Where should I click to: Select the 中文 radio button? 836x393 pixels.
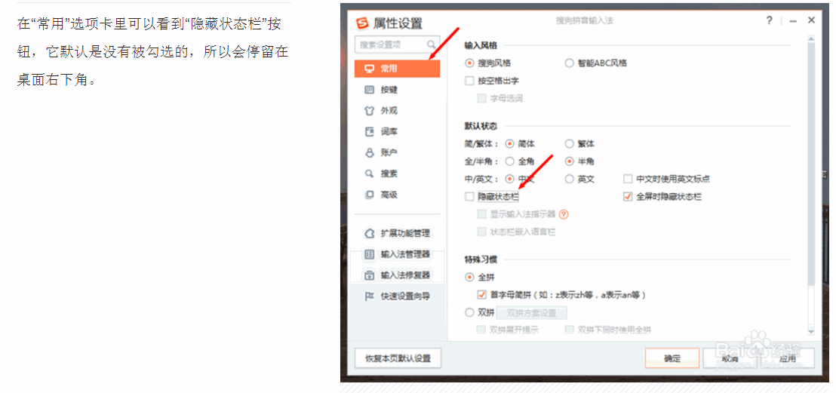click(510, 180)
